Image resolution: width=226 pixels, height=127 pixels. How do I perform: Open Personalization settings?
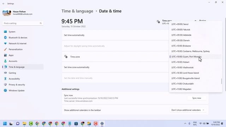click(23, 49)
